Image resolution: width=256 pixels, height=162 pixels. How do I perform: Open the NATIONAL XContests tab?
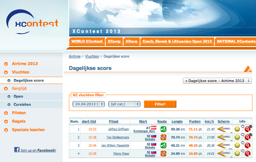[236, 41]
